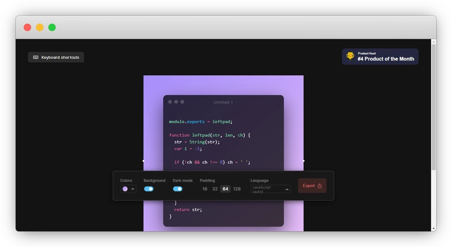452x247 pixels.
Task: Select the 64 padding option
Action: click(x=225, y=189)
